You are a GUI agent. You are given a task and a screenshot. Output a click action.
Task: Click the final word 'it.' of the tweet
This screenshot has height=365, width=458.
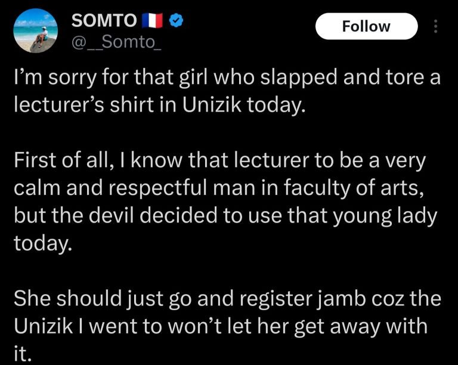point(23,353)
